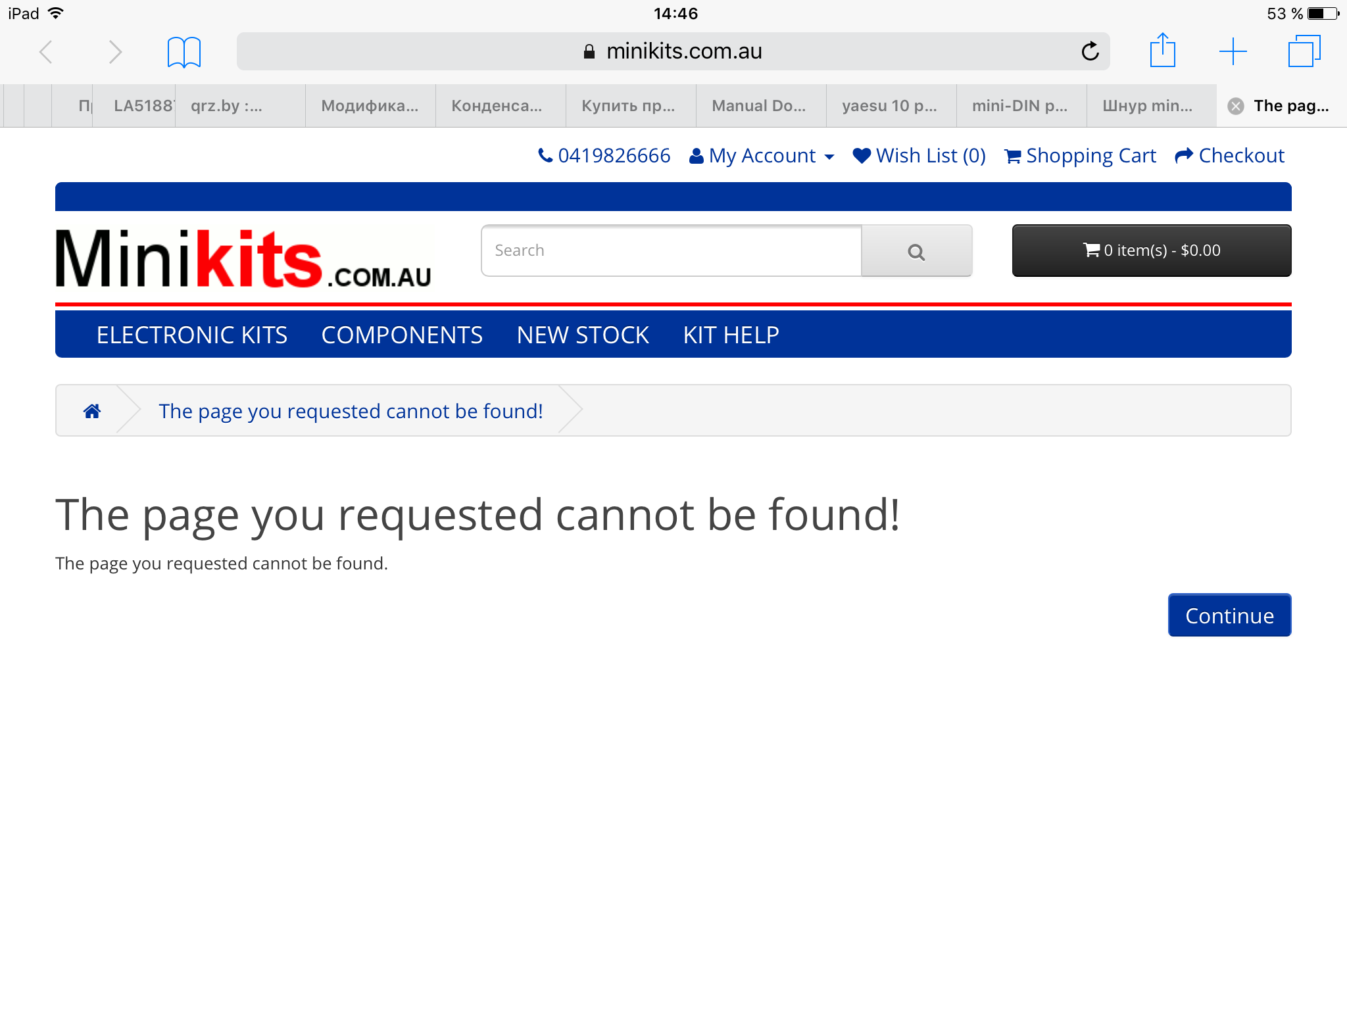
Task: Open Safari bookmarks book icon
Action: click(184, 52)
